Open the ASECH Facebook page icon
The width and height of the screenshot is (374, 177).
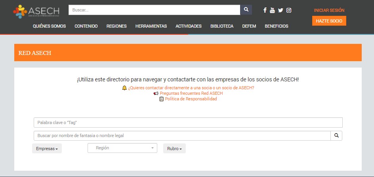tap(265, 10)
